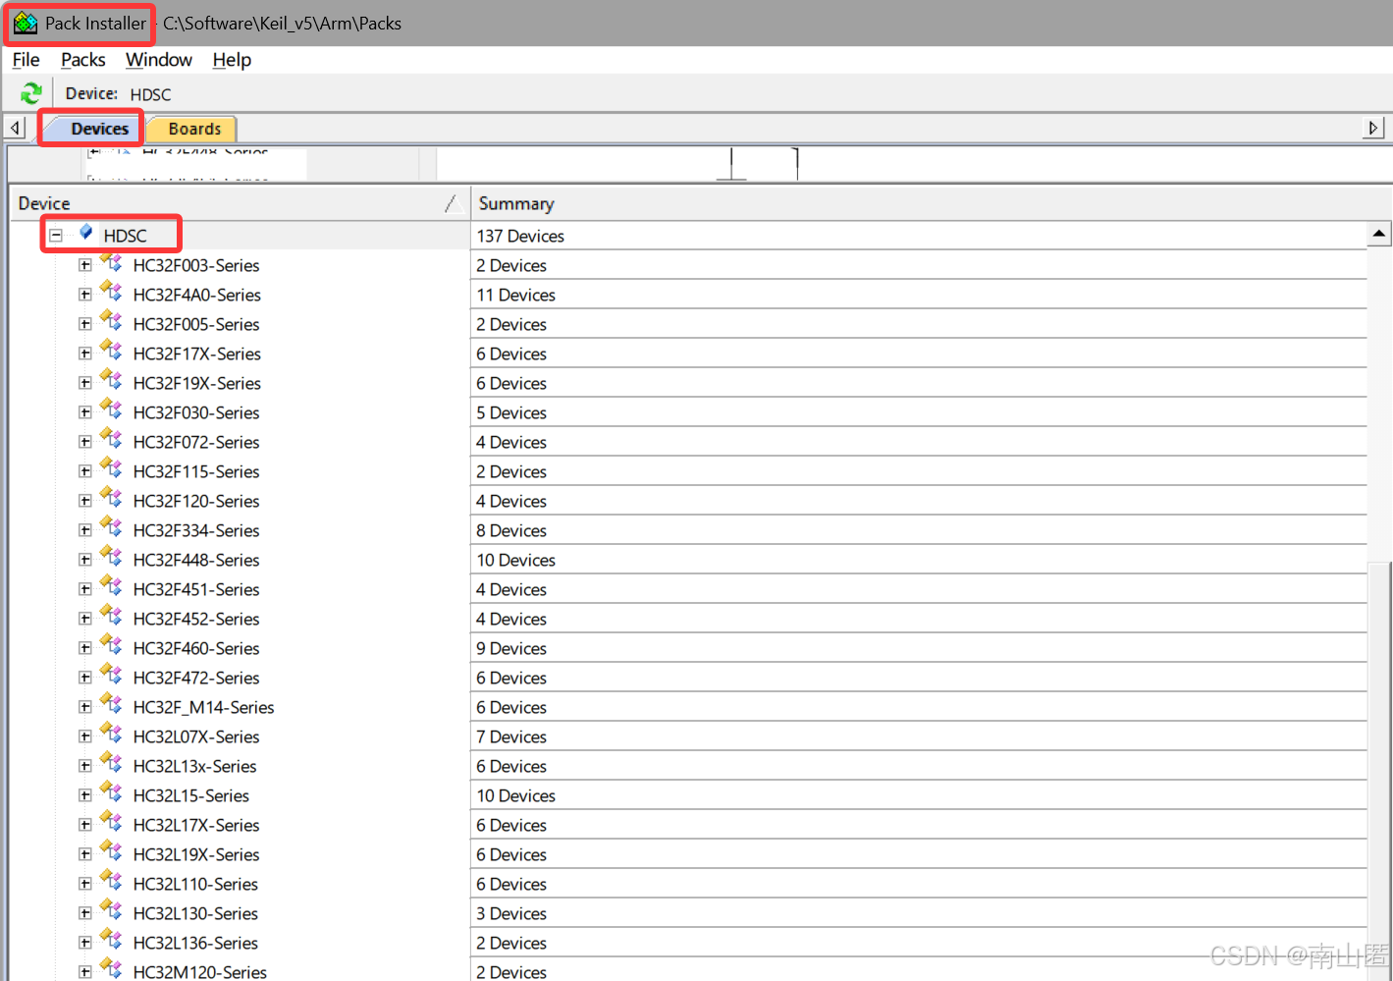This screenshot has width=1393, height=981.
Task: Select the HC32L136-Series row label
Action: (x=195, y=943)
